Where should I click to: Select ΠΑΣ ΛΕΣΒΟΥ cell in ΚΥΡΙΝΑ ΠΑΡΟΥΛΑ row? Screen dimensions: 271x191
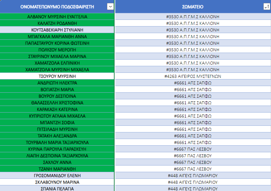(193, 149)
